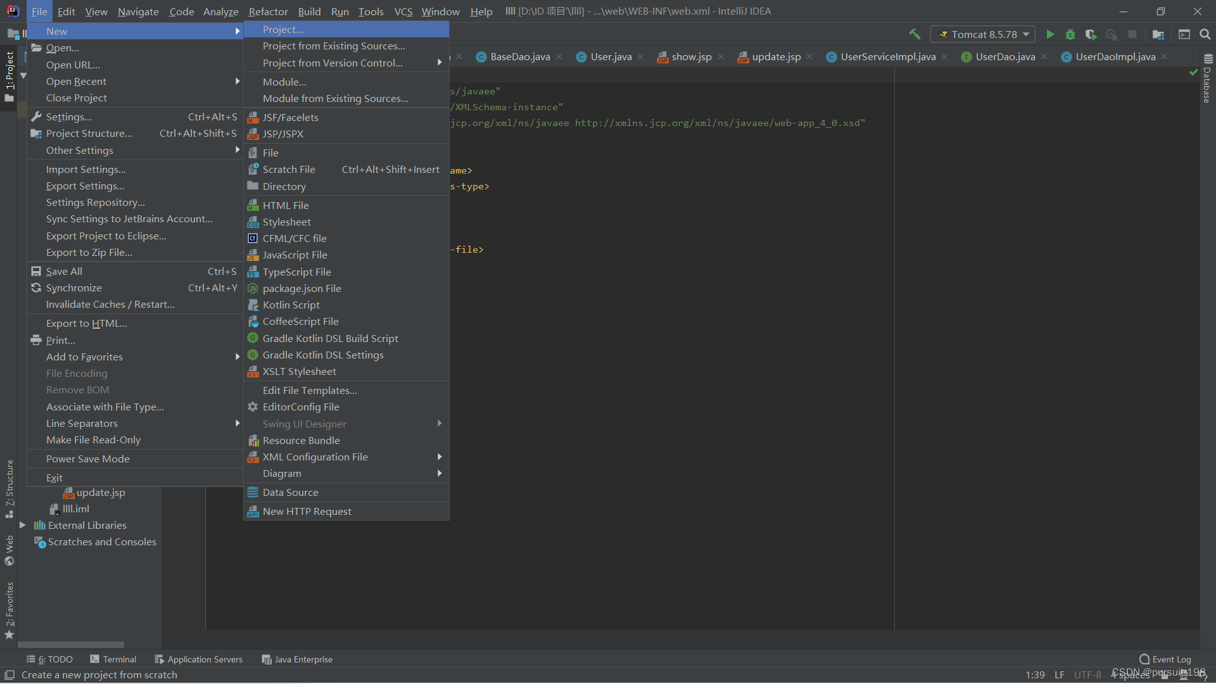Expand XML Configuration File submenu
The width and height of the screenshot is (1216, 684).
[x=315, y=457]
